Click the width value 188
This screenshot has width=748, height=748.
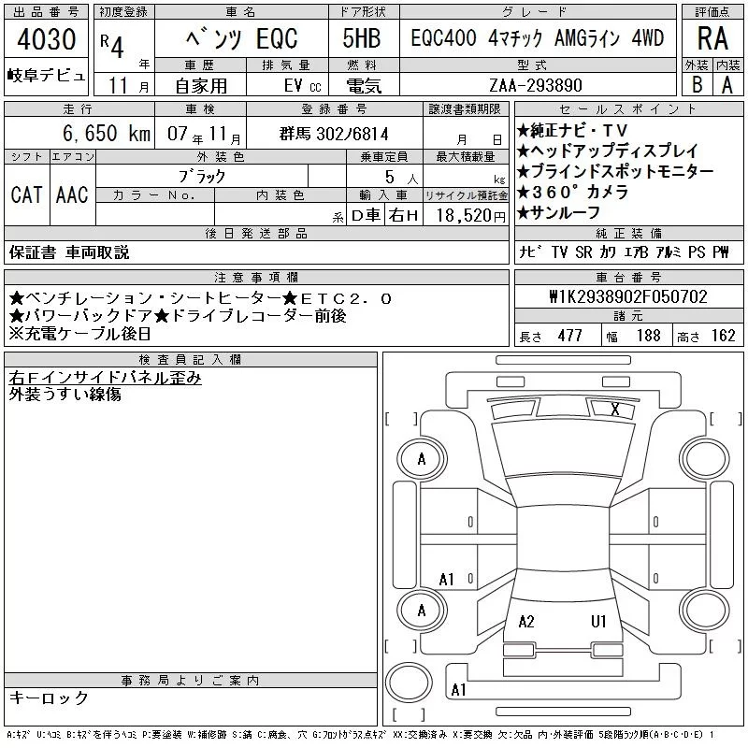click(649, 336)
